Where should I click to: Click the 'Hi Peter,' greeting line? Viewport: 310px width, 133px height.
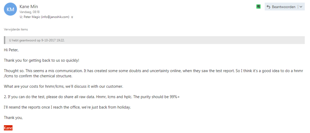pos(11,50)
